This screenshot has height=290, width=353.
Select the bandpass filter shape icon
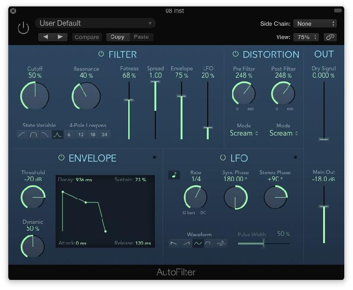pos(34,135)
